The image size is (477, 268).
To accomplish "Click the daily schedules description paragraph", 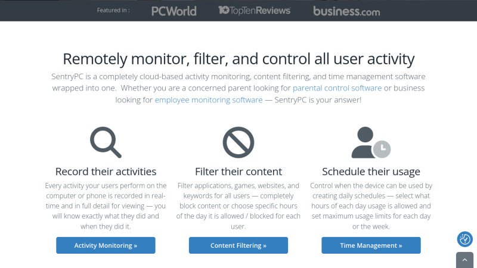I will tap(371, 206).
